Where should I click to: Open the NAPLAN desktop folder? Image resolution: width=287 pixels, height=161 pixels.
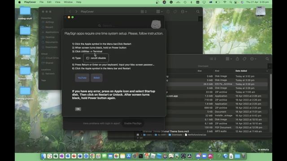pos(25,33)
